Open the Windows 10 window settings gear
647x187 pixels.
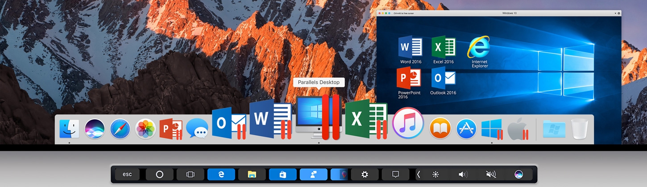coord(618,13)
